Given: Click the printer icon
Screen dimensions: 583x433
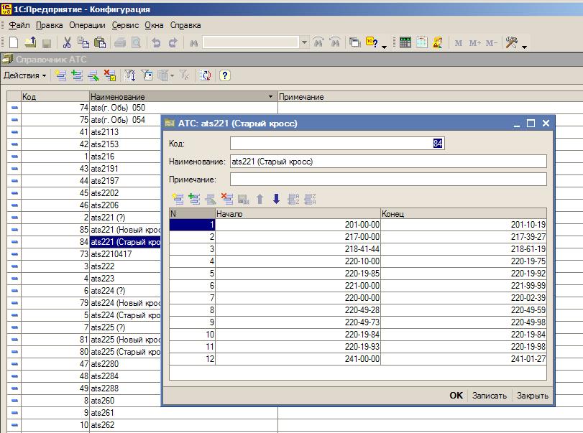Looking at the screenshot, I should coord(120,42).
